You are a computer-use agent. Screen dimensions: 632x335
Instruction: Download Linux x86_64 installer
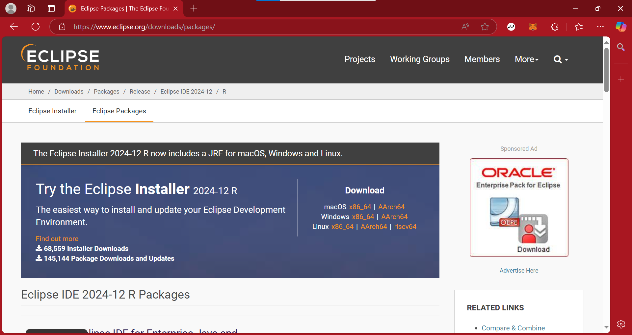342,227
